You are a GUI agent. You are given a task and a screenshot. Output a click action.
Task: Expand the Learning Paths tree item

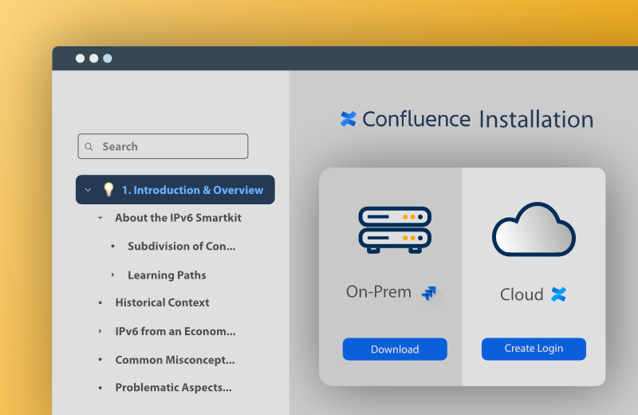click(112, 275)
